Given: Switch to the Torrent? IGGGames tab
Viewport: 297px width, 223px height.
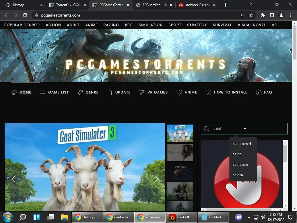Looking at the screenshot, I should click(67, 5).
